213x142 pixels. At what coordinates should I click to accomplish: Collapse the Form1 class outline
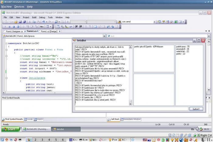(6, 50)
